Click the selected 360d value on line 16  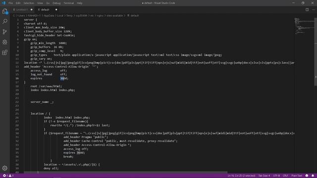pos(64,79)
